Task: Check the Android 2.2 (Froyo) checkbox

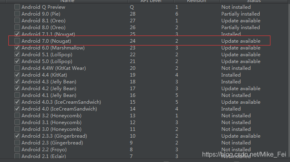Action: pyautogui.click(x=17, y=150)
